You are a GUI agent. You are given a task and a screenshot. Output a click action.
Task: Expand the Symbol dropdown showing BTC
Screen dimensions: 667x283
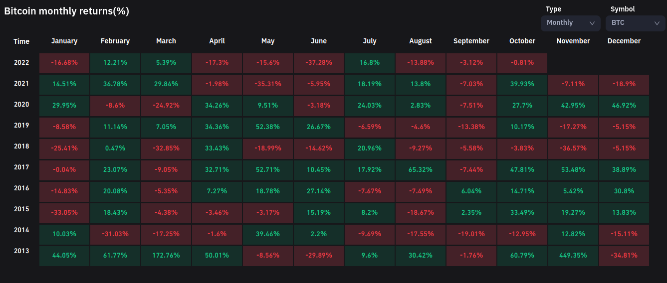tap(635, 23)
